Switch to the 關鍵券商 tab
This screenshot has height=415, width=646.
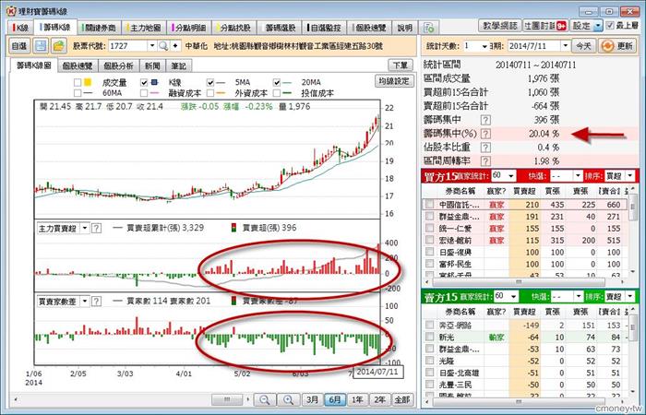(100, 28)
